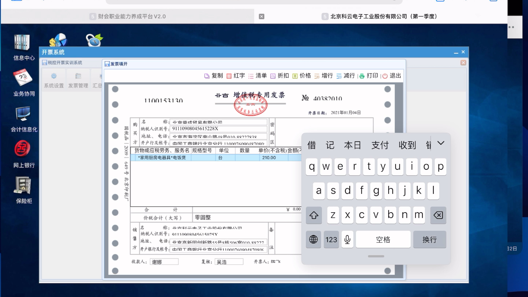Click 折扣 discount toolbar button
This screenshot has height=297, width=528.
pos(279,76)
